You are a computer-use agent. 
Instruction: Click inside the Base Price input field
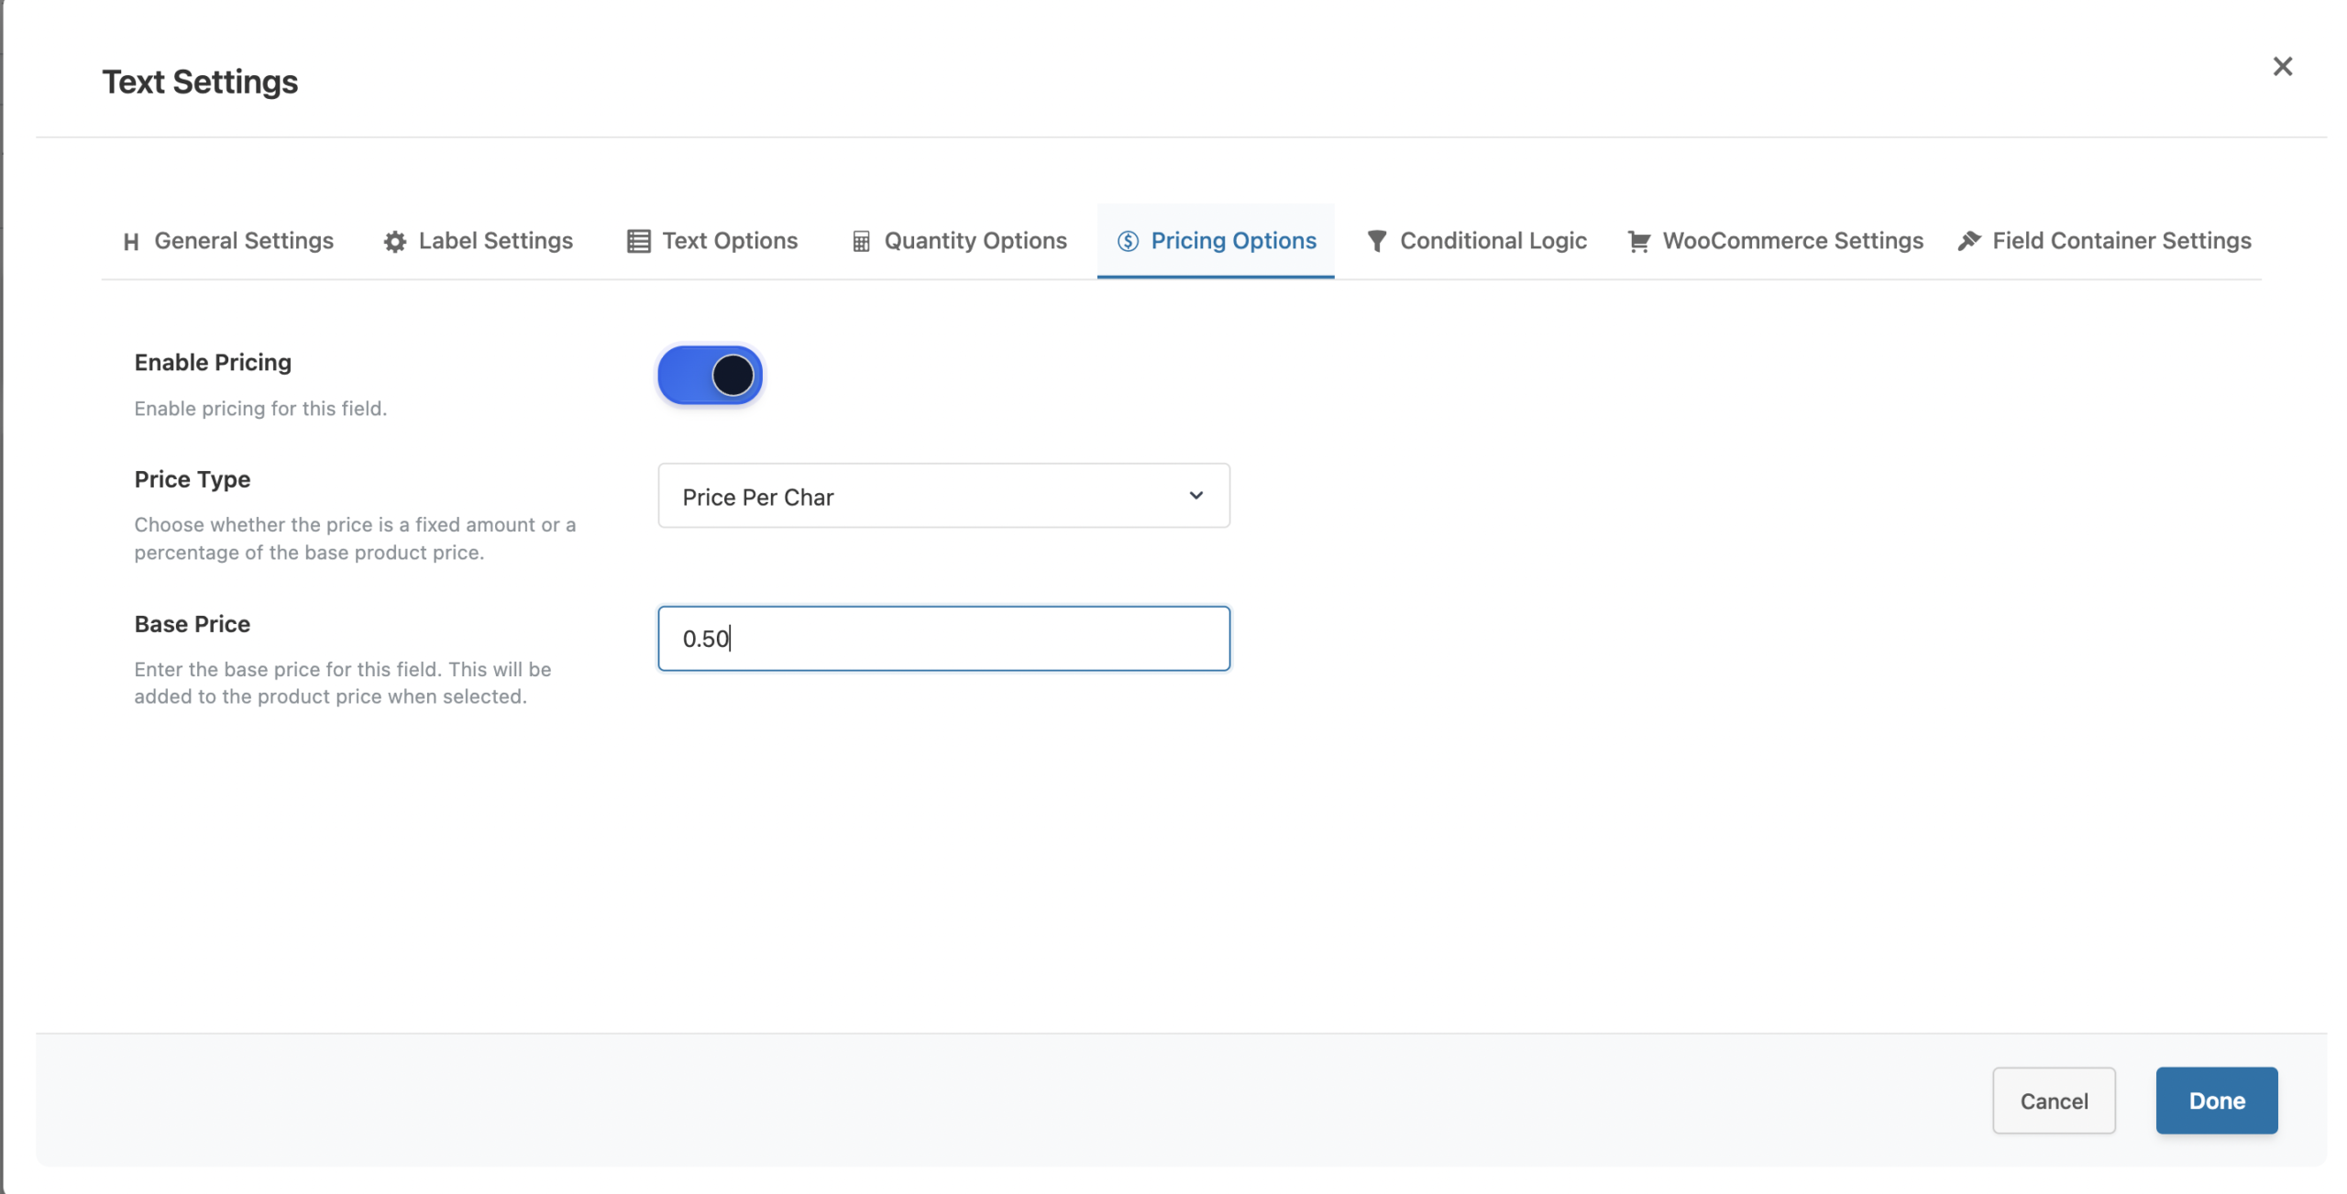pyautogui.click(x=942, y=639)
